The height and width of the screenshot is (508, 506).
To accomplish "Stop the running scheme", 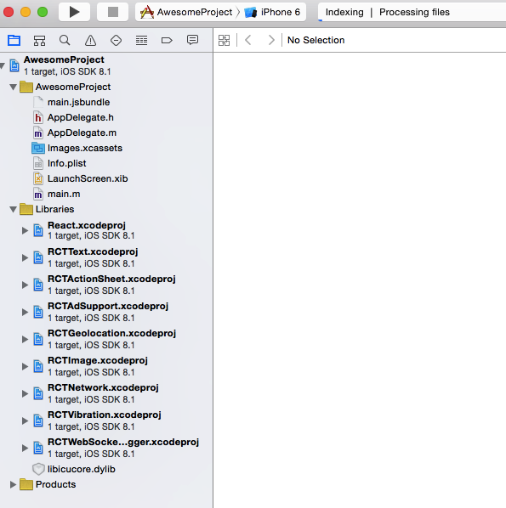I will tap(113, 12).
